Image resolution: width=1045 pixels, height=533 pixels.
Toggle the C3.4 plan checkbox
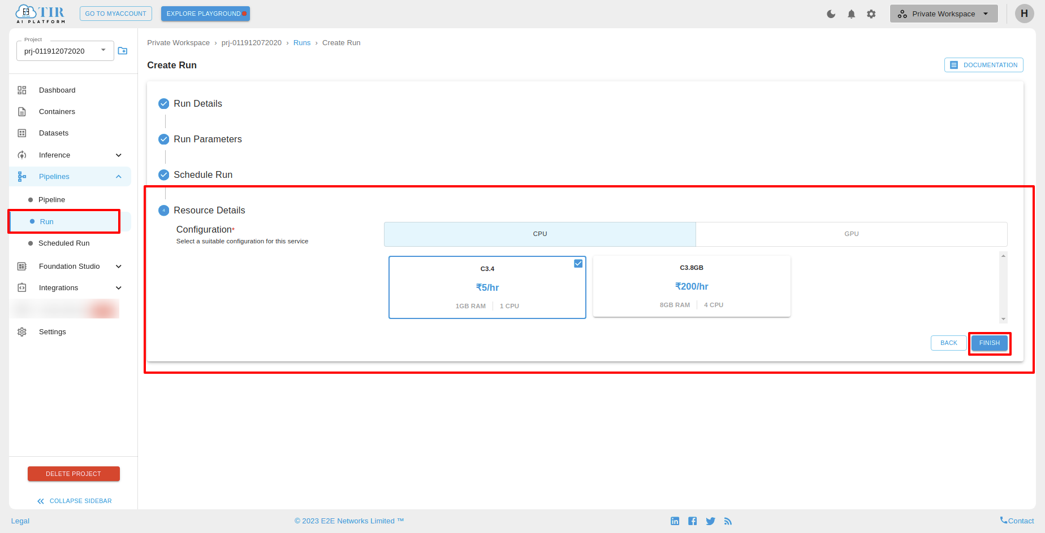pos(578,264)
